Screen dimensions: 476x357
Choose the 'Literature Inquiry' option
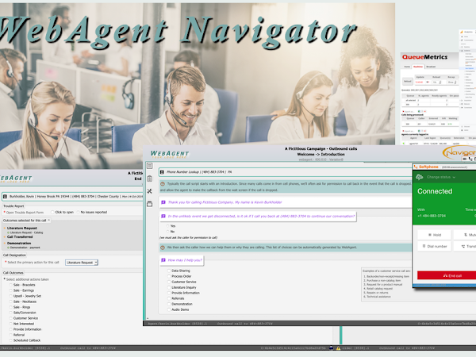click(169, 287)
